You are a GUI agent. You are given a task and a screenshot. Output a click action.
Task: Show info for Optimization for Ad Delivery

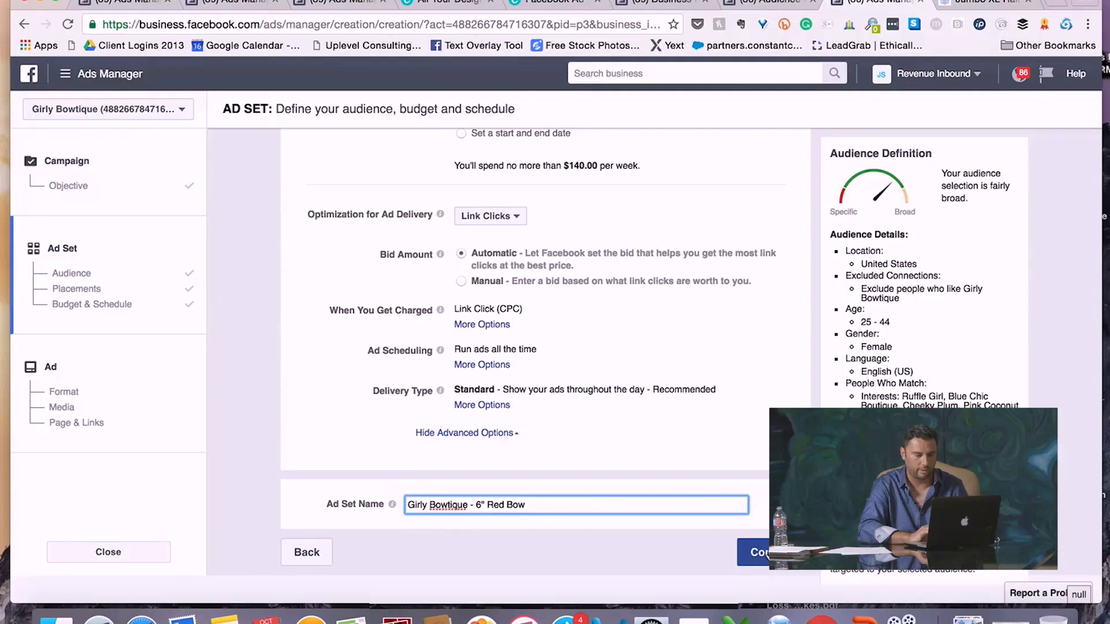441,214
